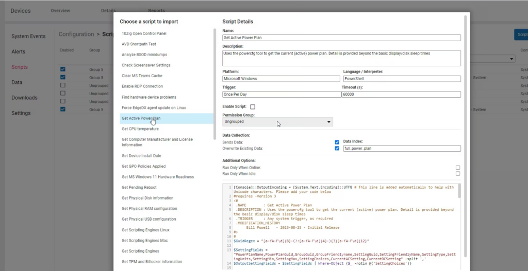Click the Timeout (s) input field
This screenshot has width=528, height=271.
401,94
